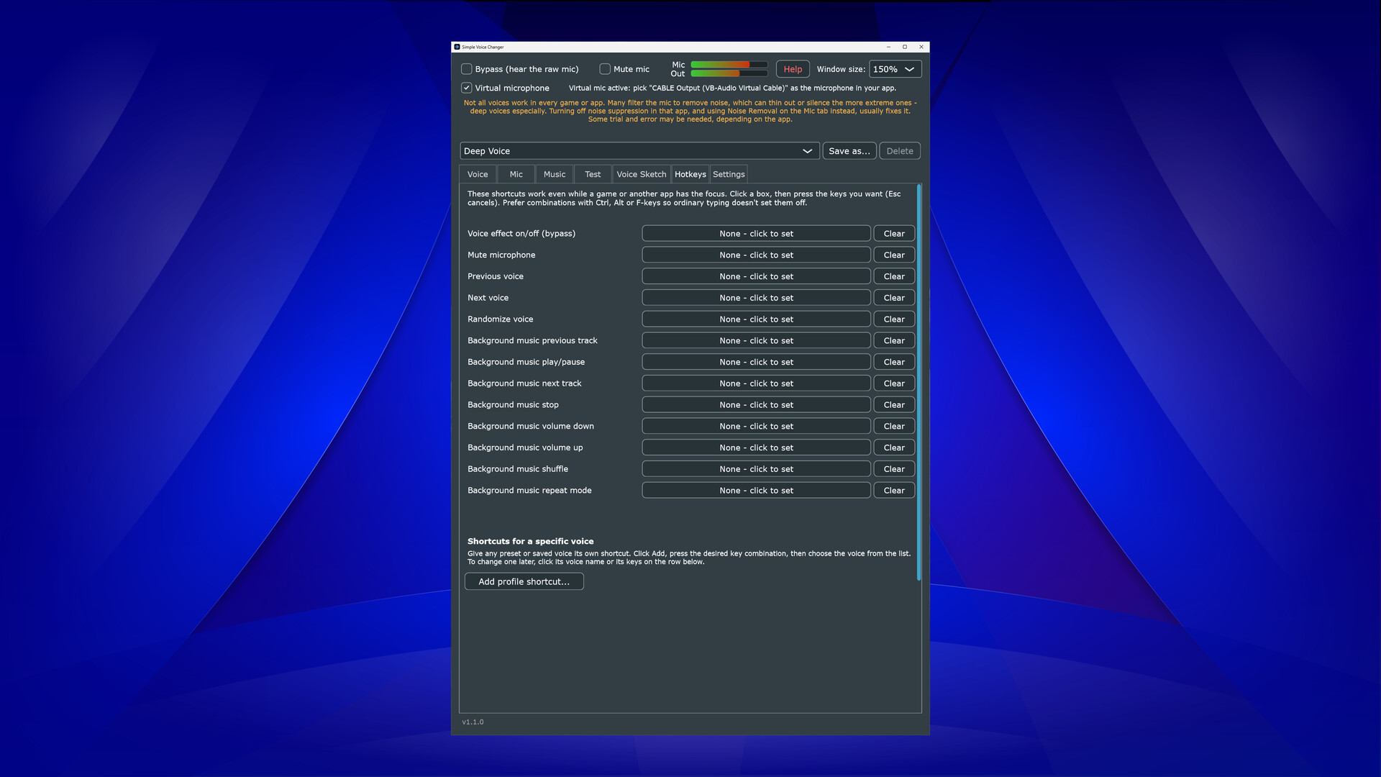Clear the Background music volume down hotkey

[x=894, y=426]
